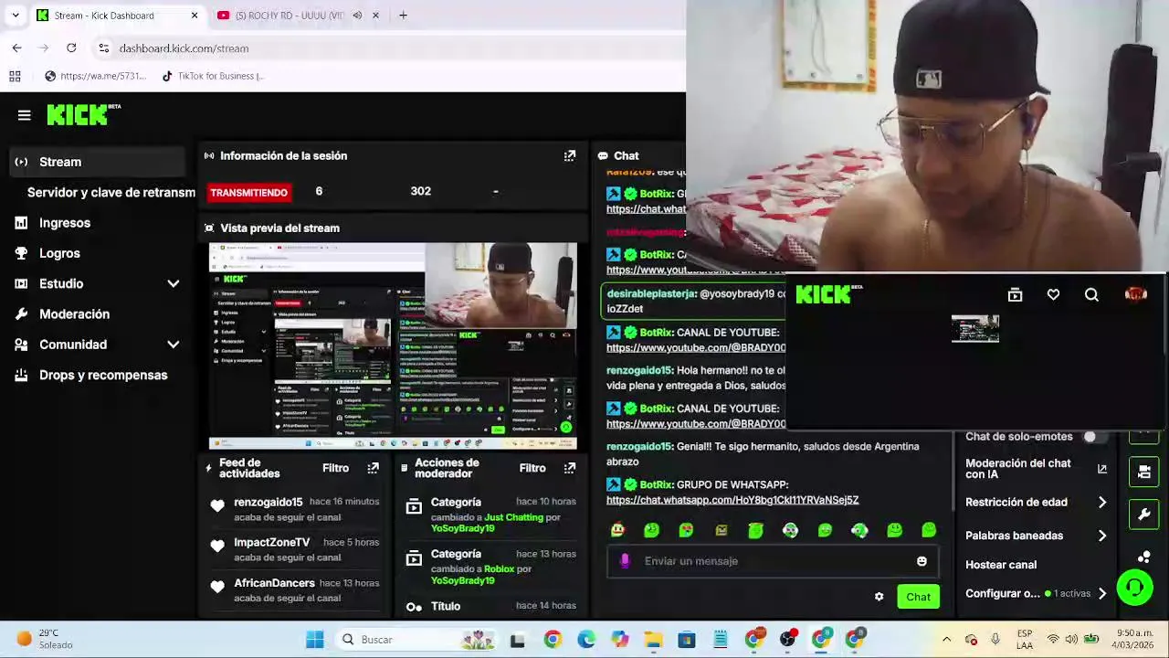This screenshot has width=1169, height=658.
Task: Open chat settings gear icon
Action: tap(879, 597)
